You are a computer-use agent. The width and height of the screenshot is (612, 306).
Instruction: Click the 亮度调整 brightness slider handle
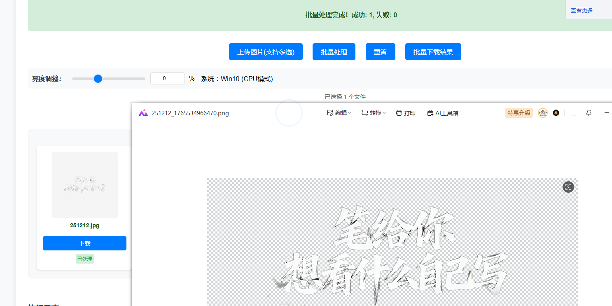coord(98,79)
